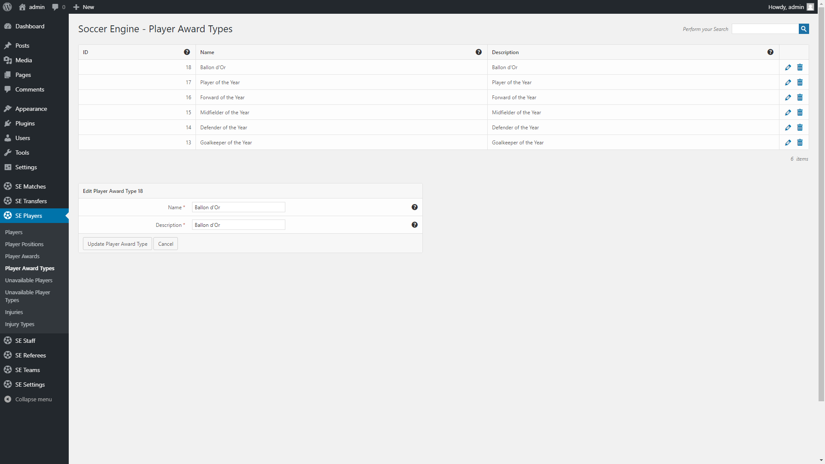This screenshot has height=464, width=825.
Task: Go to Injury Types submenu
Action: [x=20, y=324]
